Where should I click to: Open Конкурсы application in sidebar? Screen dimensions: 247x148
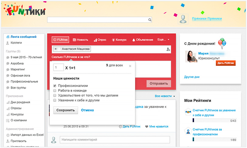pyautogui.click(x=17, y=114)
